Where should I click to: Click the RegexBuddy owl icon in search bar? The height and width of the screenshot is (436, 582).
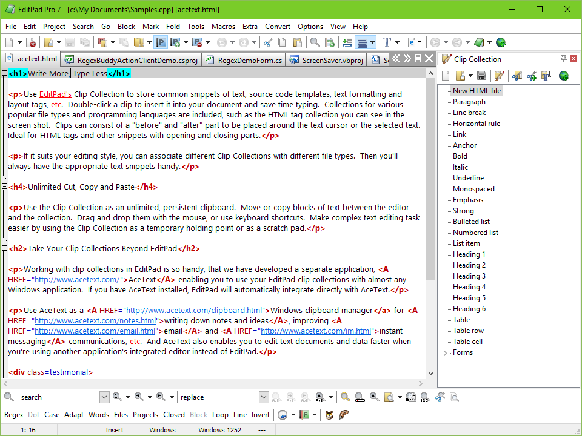[x=329, y=414]
